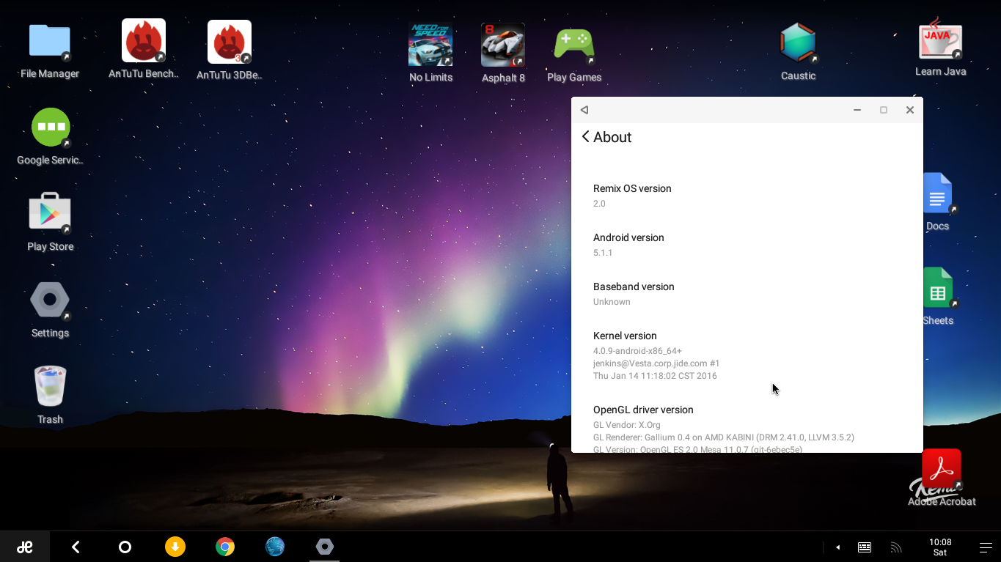Open the Play Store desktop icon
Image resolution: width=1001 pixels, height=562 pixels.
(50, 213)
